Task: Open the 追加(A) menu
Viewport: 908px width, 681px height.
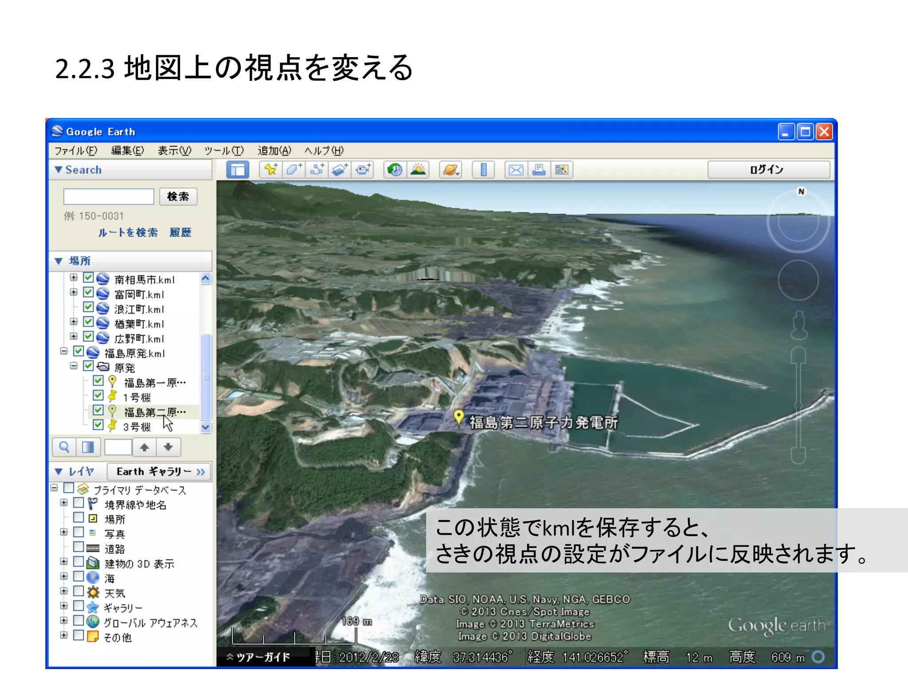Action: pos(274,151)
